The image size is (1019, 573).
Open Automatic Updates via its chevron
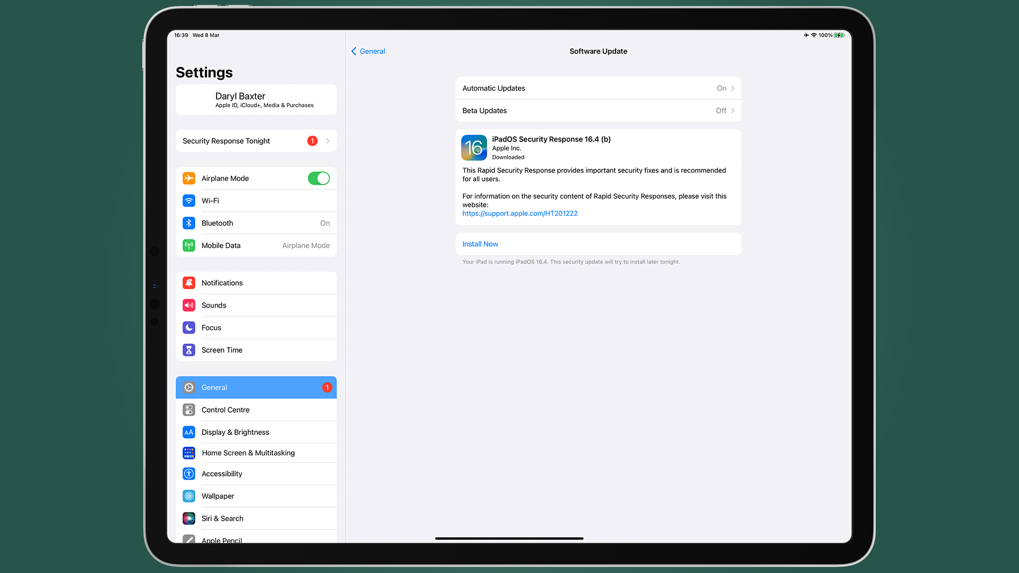tap(732, 88)
